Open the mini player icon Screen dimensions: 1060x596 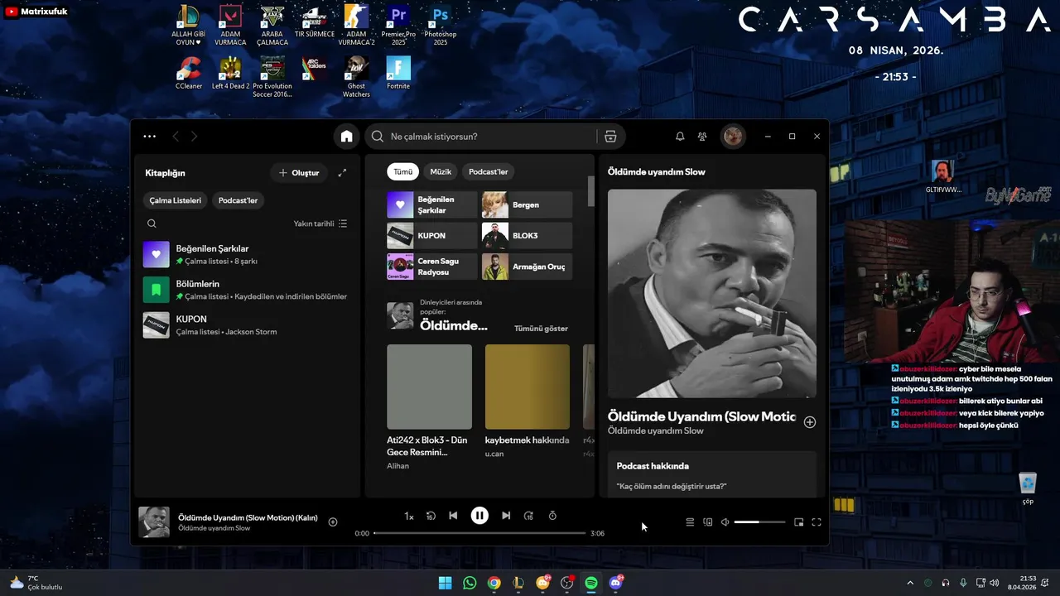[799, 522]
